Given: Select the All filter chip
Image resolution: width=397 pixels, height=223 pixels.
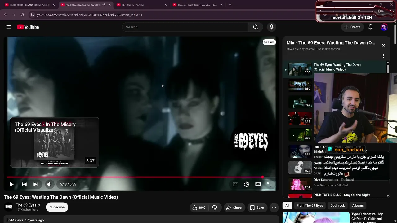Looking at the screenshot, I should 287,205.
